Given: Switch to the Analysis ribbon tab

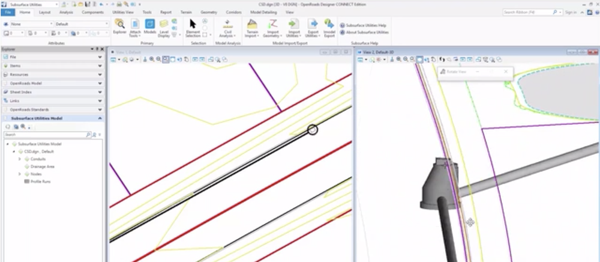Looking at the screenshot, I should 66,12.
